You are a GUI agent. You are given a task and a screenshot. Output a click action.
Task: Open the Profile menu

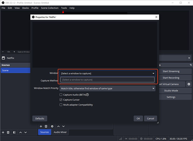pyautogui.click(x=35, y=8)
